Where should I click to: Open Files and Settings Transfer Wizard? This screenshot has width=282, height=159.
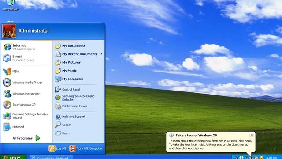pyautogui.click(x=26, y=116)
